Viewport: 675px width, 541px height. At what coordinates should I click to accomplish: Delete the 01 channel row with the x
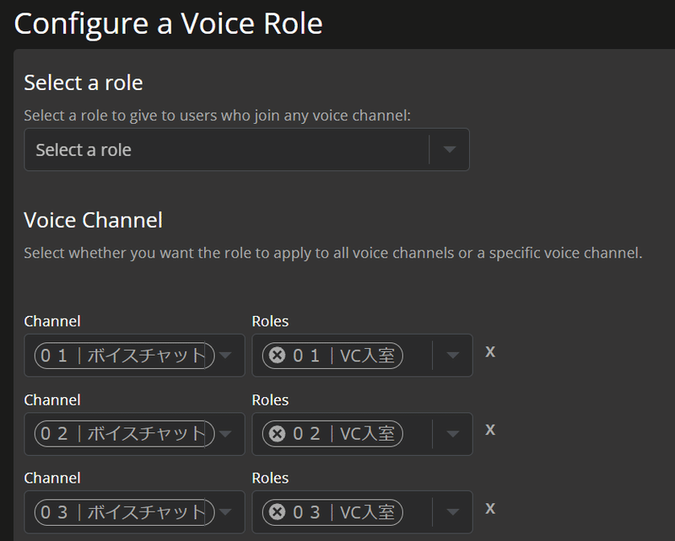[490, 352]
